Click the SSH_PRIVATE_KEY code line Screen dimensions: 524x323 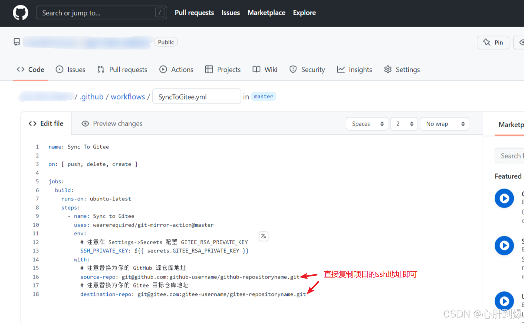[165, 251]
